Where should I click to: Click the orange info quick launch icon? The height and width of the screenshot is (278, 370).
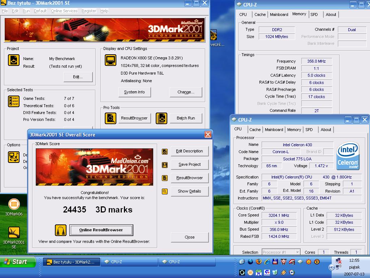317,261
